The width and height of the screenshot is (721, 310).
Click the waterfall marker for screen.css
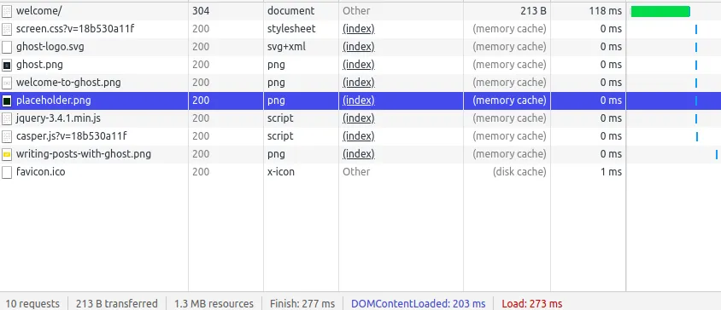pos(696,29)
